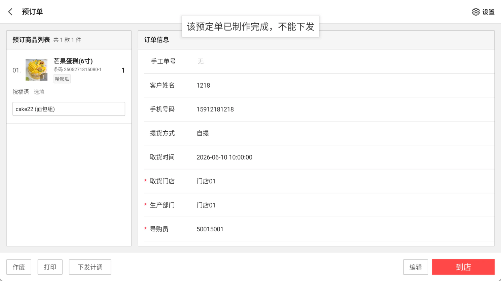Click the 客户姓名 value 1218
This screenshot has width=501, height=281.
click(203, 85)
